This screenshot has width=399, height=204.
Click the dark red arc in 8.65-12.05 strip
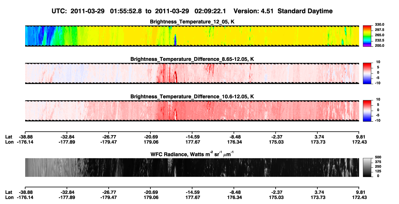click(x=175, y=76)
